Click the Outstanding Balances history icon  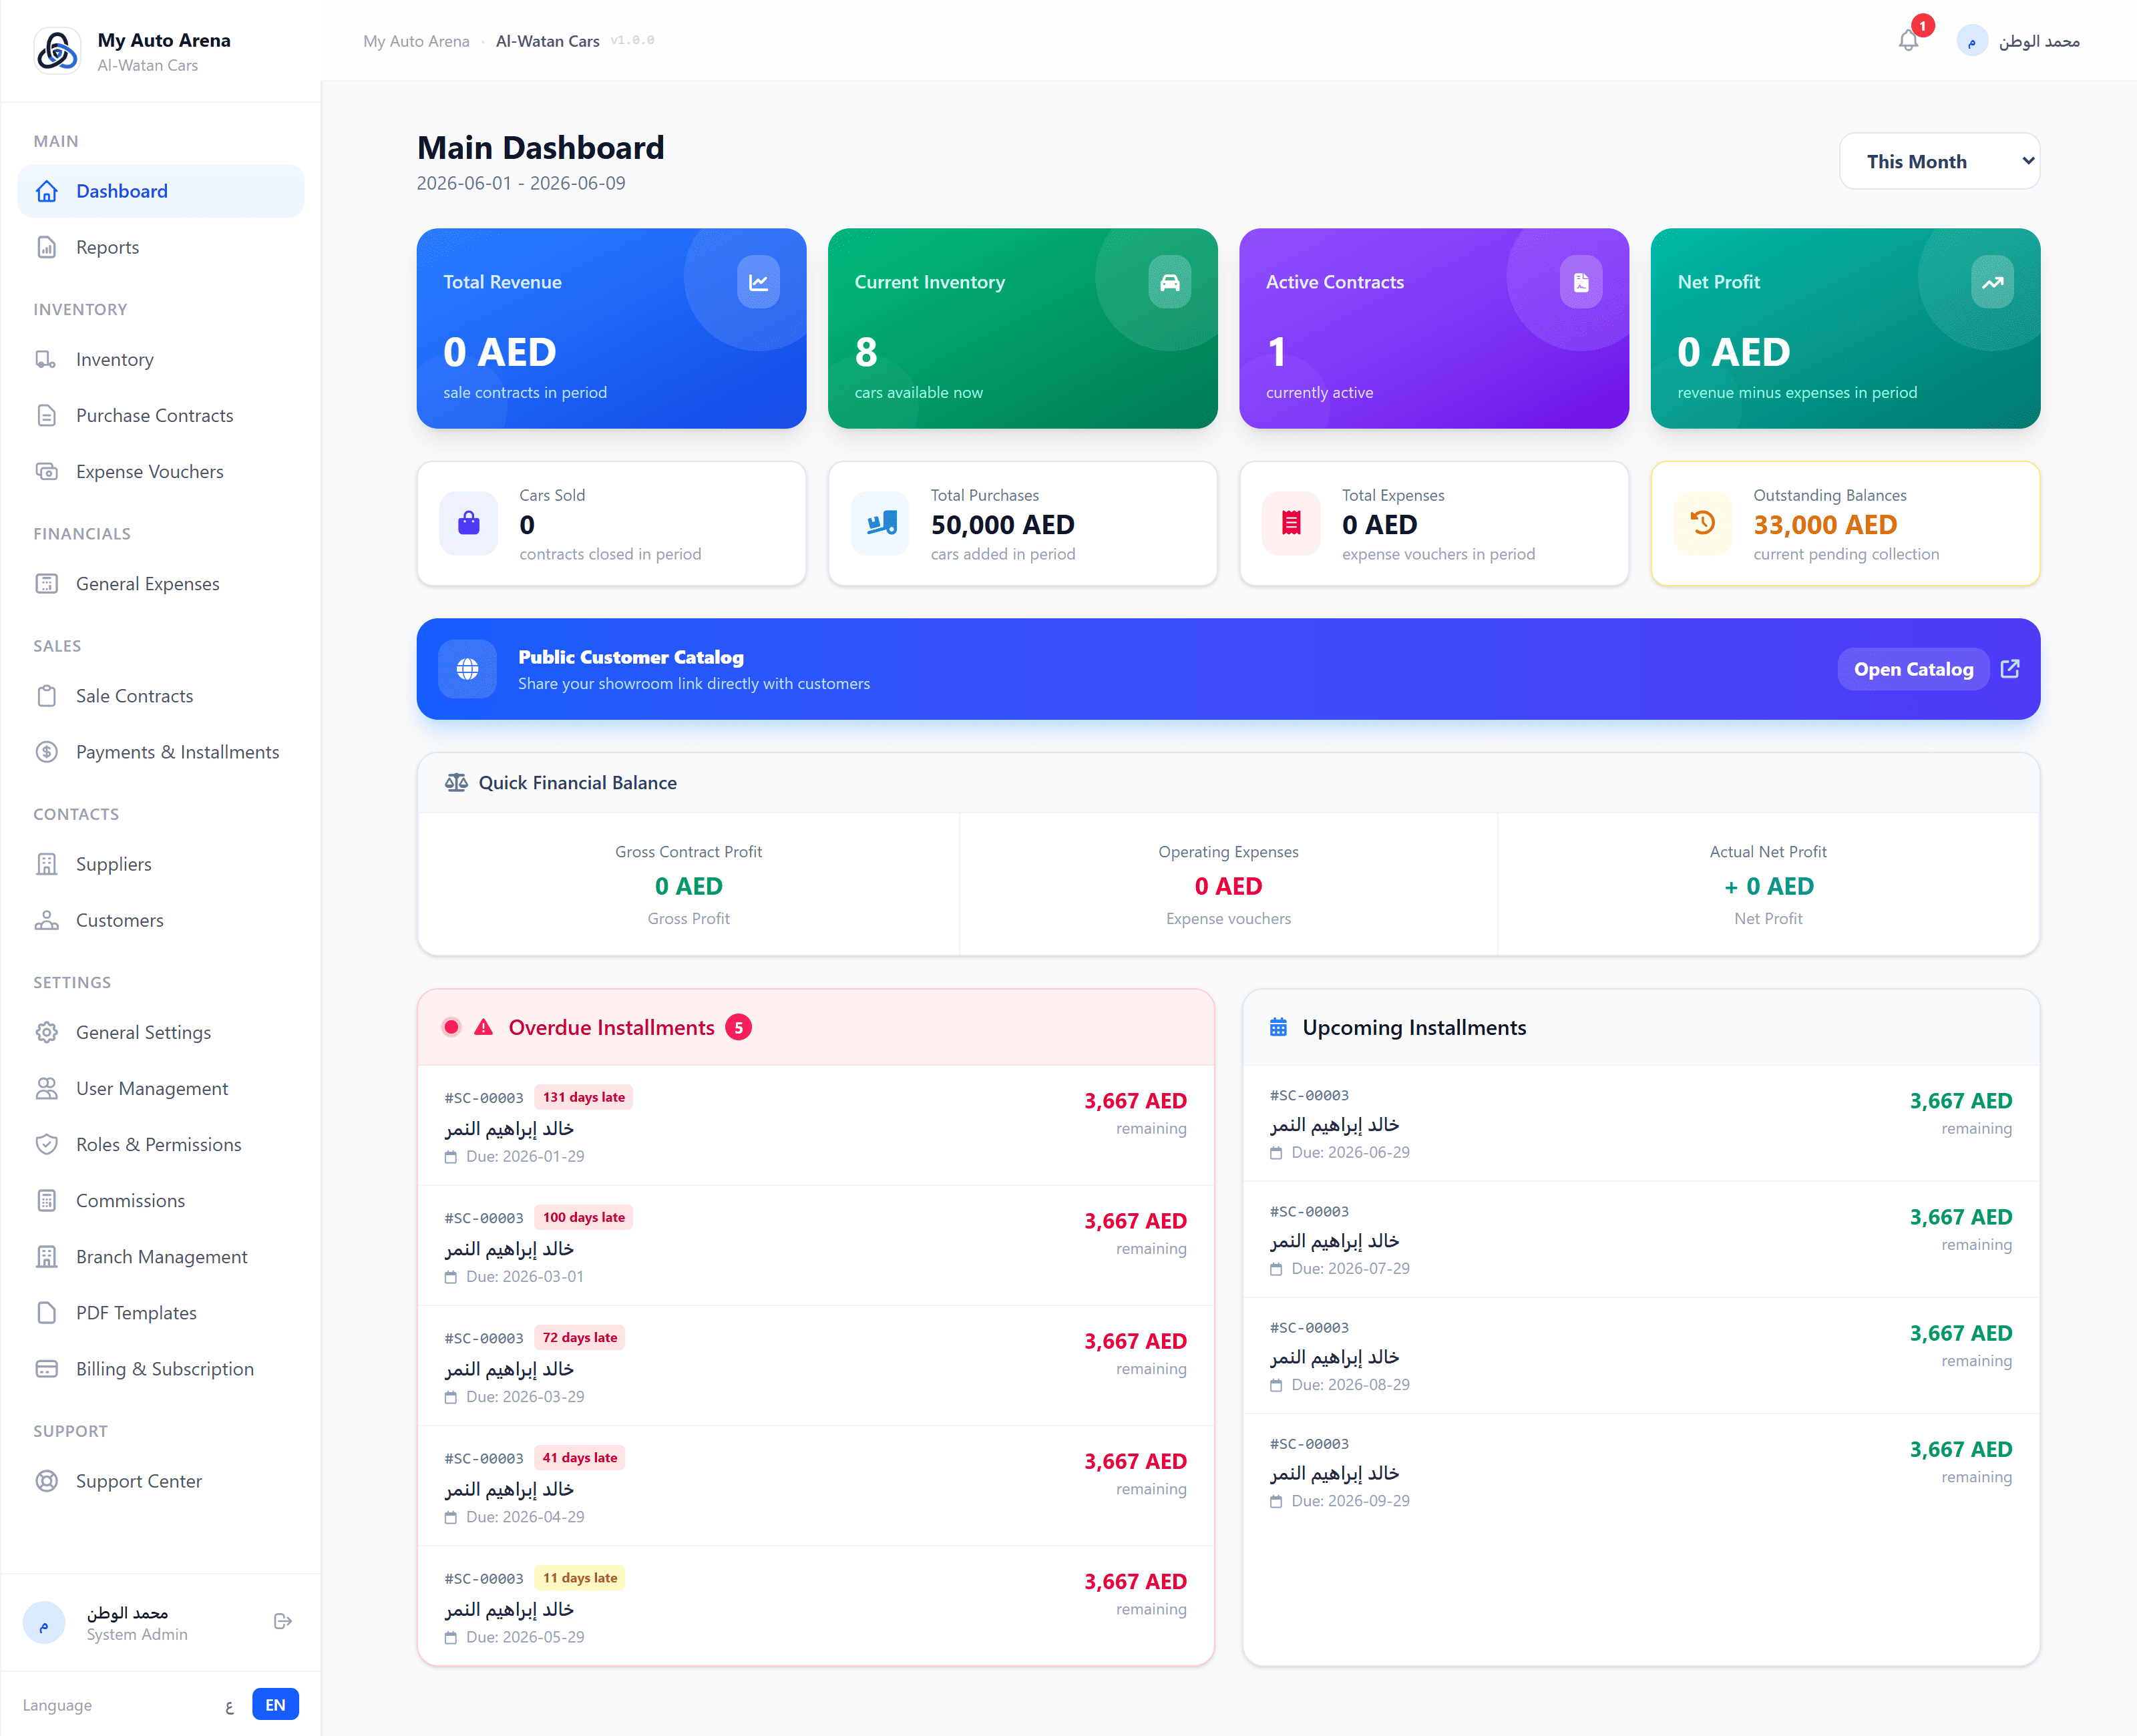1703,523
